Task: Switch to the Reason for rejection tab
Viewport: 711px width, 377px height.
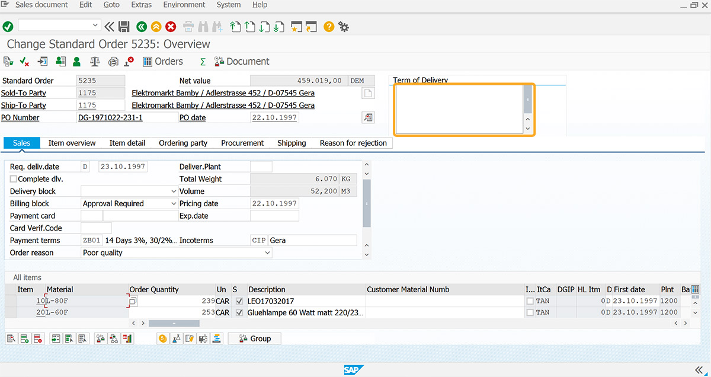Action: tap(353, 143)
